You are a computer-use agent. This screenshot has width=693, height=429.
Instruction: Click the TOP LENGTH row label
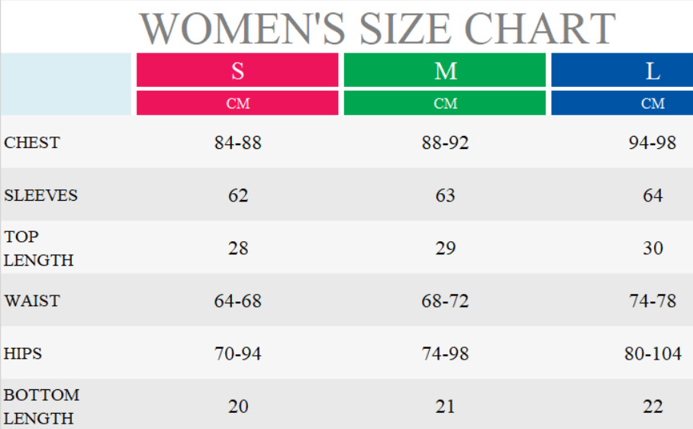click(38, 248)
